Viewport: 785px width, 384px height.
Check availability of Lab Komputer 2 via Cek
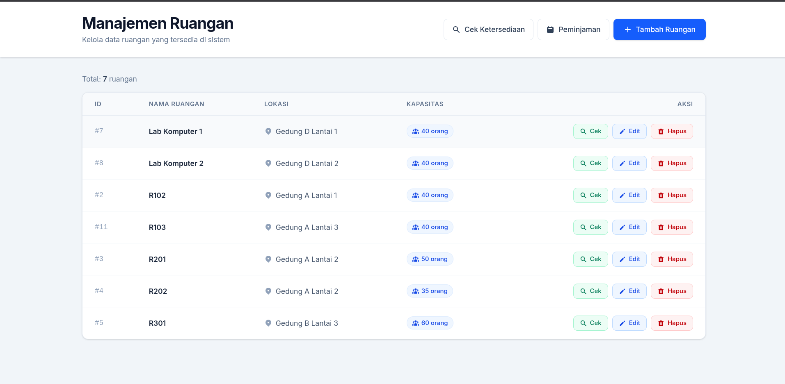tap(590, 163)
